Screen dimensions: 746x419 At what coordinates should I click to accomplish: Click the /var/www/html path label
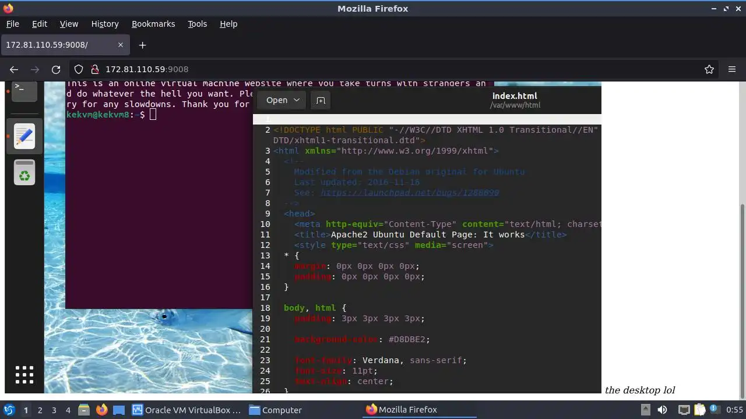515,105
